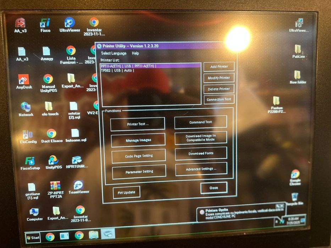331x248 pixels.
Task: Select Export_An... folder beside Manual UnityPOS
Action: [x=72, y=81]
